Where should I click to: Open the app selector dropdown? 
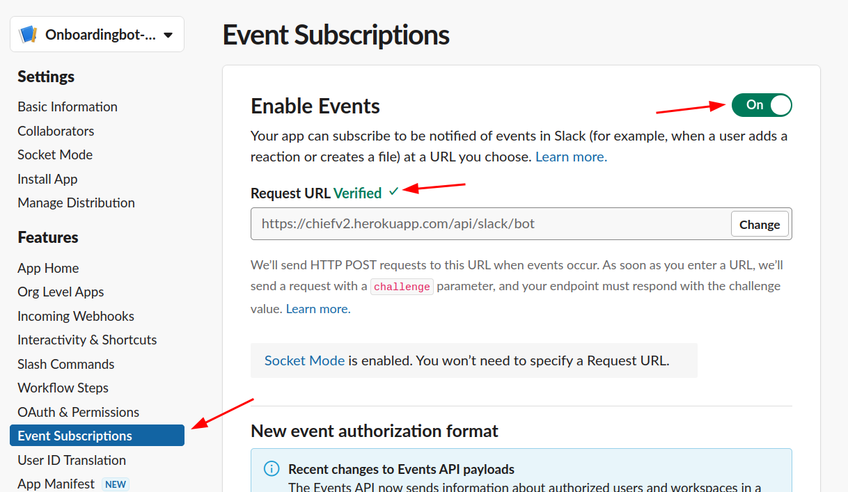point(167,33)
